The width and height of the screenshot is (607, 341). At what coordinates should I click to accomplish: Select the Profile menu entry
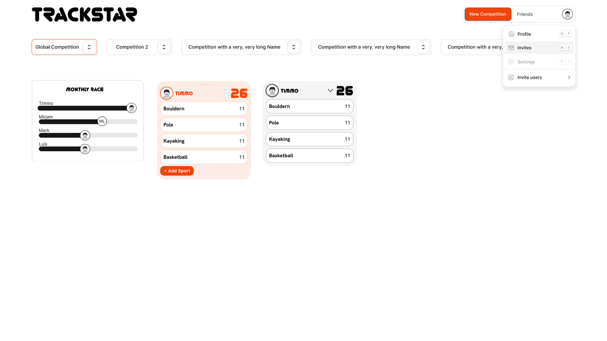pos(539,34)
